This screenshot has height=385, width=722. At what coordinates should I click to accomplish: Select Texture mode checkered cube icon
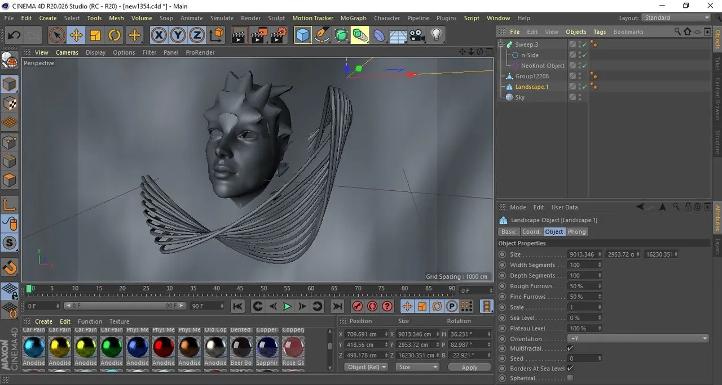[10, 104]
